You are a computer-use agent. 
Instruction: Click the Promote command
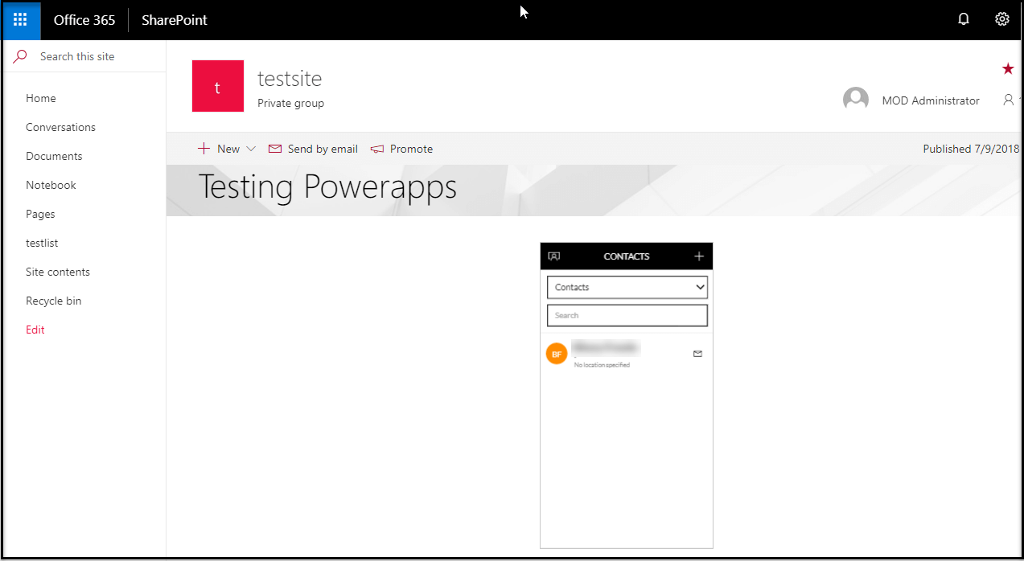pos(402,149)
